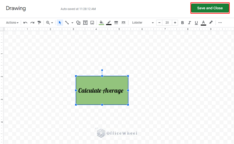Expand the line type dropdown arrow
The image size is (234, 144).
[x=72, y=23]
